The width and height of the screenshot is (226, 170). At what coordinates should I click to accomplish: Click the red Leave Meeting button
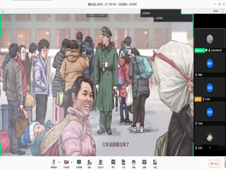point(214,163)
